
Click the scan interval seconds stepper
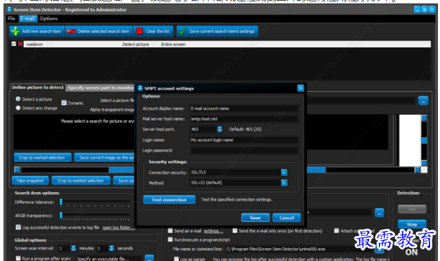click(112, 248)
